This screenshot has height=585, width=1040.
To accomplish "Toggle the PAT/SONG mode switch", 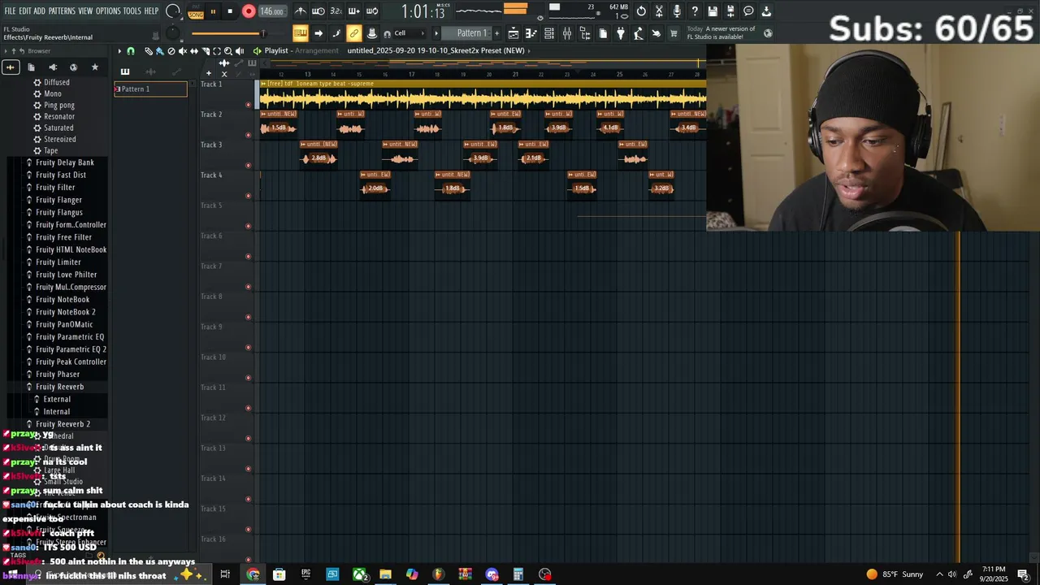I will [196, 11].
